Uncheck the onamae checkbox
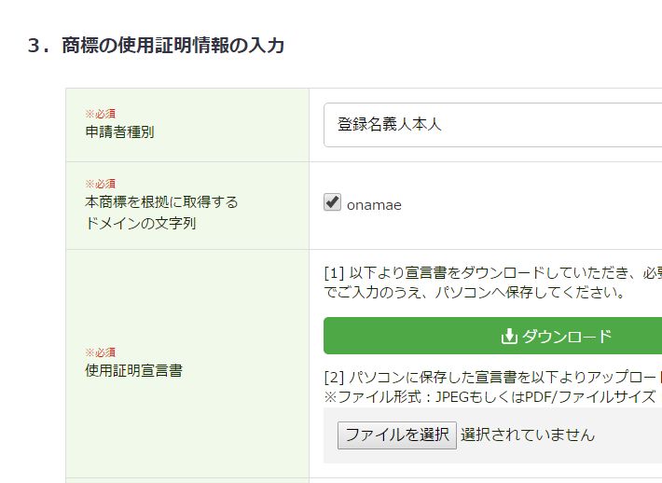This screenshot has width=662, height=483. coord(332,202)
